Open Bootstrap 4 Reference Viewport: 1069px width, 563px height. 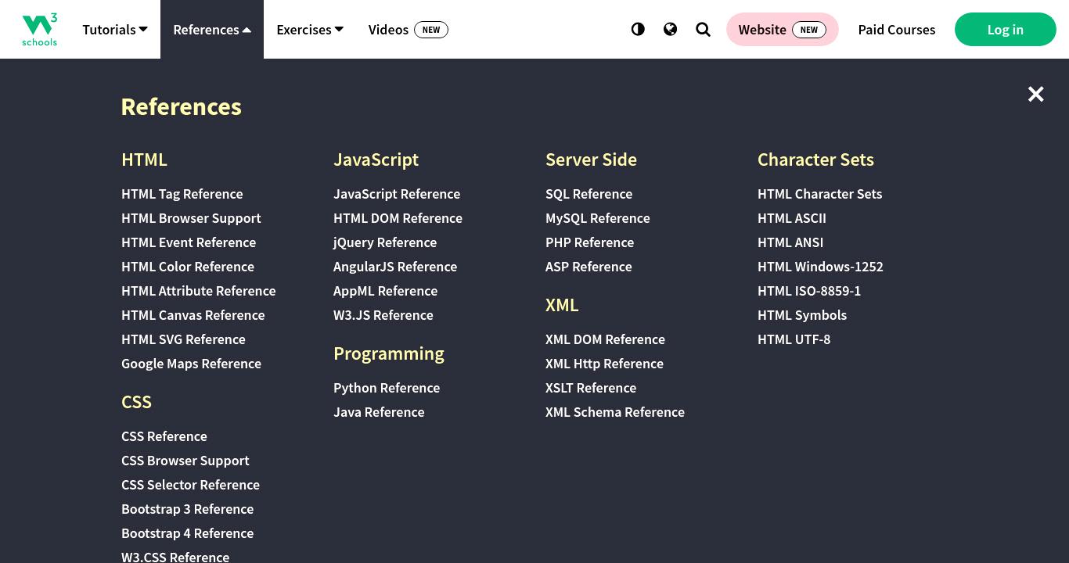(188, 533)
